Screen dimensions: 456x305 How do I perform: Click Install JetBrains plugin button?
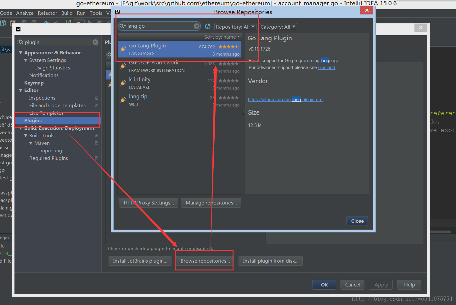140,261
